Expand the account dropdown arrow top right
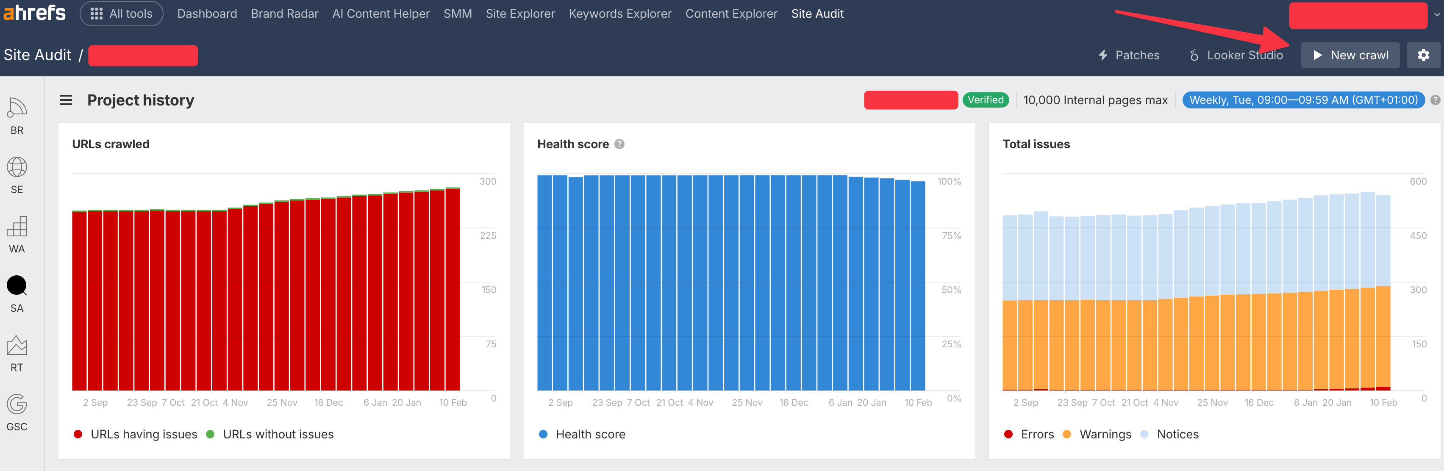This screenshot has height=471, width=1444. point(1437,15)
